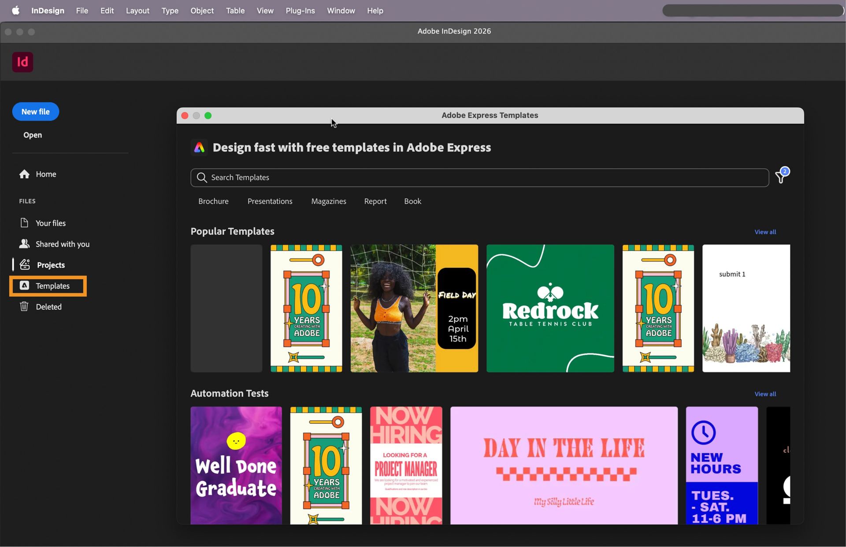The width and height of the screenshot is (846, 547).
Task: Open the Object menu
Action: pos(202,11)
